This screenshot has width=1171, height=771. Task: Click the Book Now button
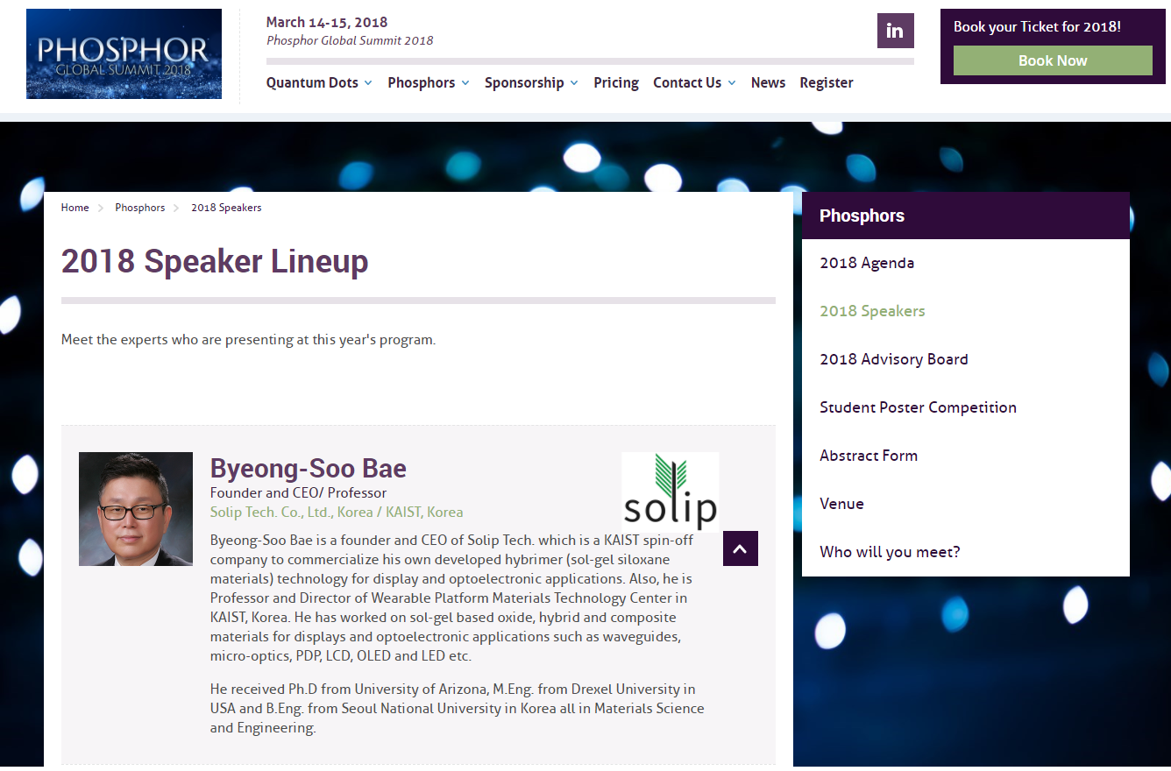[x=1053, y=60]
